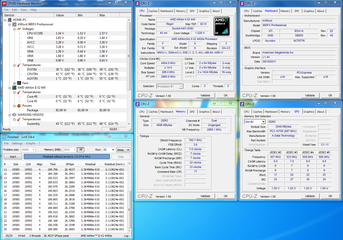
Task: Click DRAM Frequency value 762.7 MHz
Action: [195, 140]
